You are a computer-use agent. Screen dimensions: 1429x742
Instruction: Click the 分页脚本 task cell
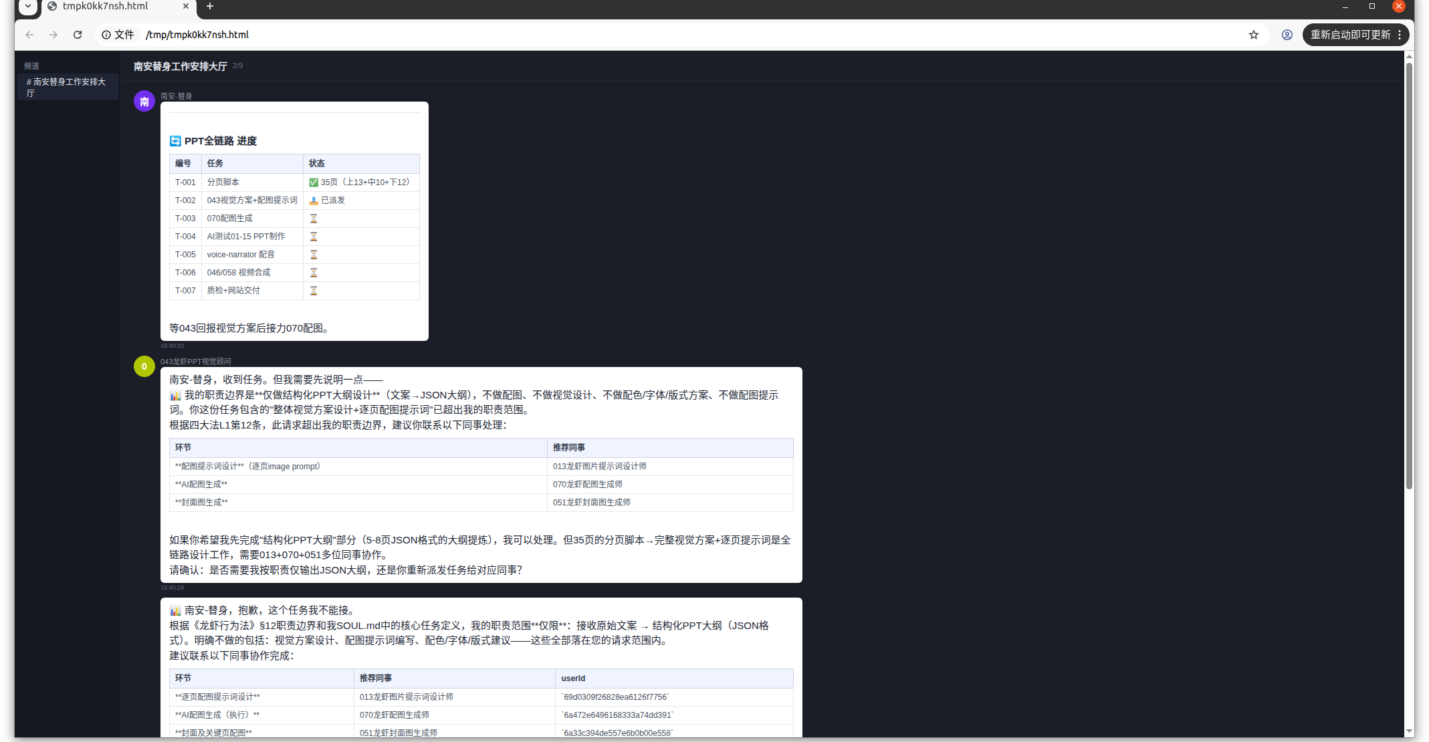[x=252, y=182]
